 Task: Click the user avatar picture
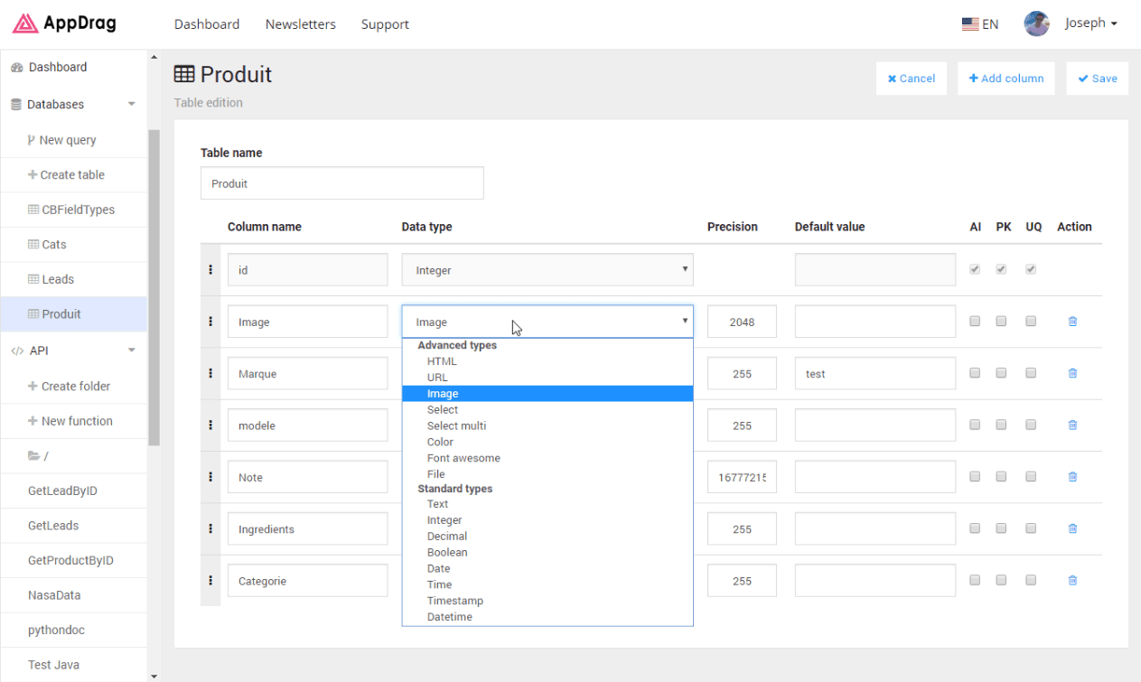click(x=1036, y=23)
